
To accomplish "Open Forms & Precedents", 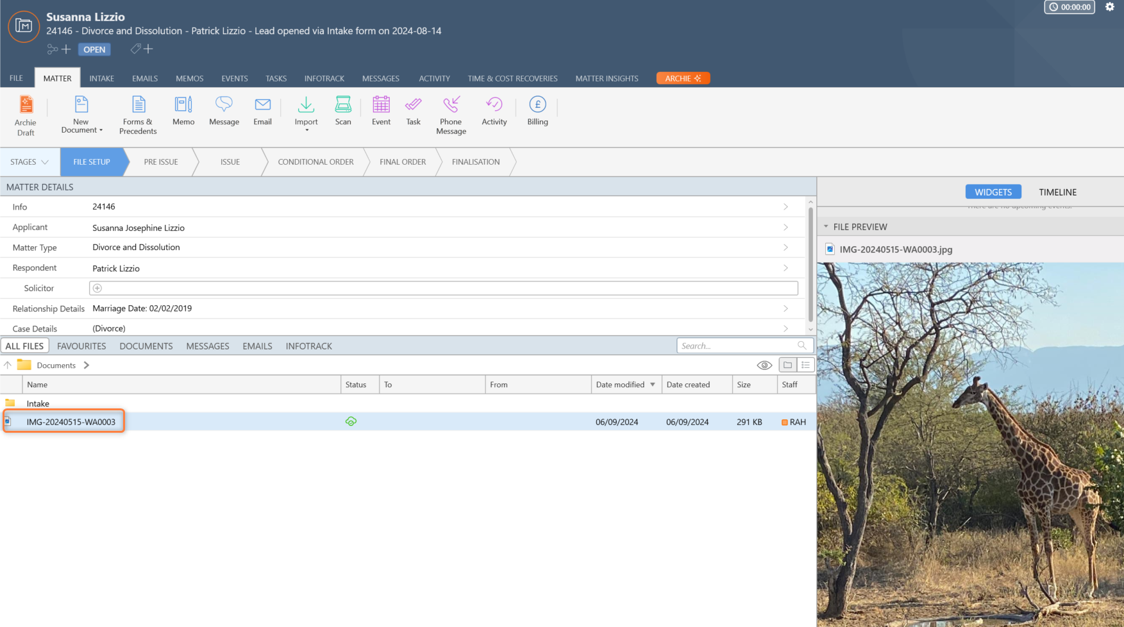I will point(138,115).
